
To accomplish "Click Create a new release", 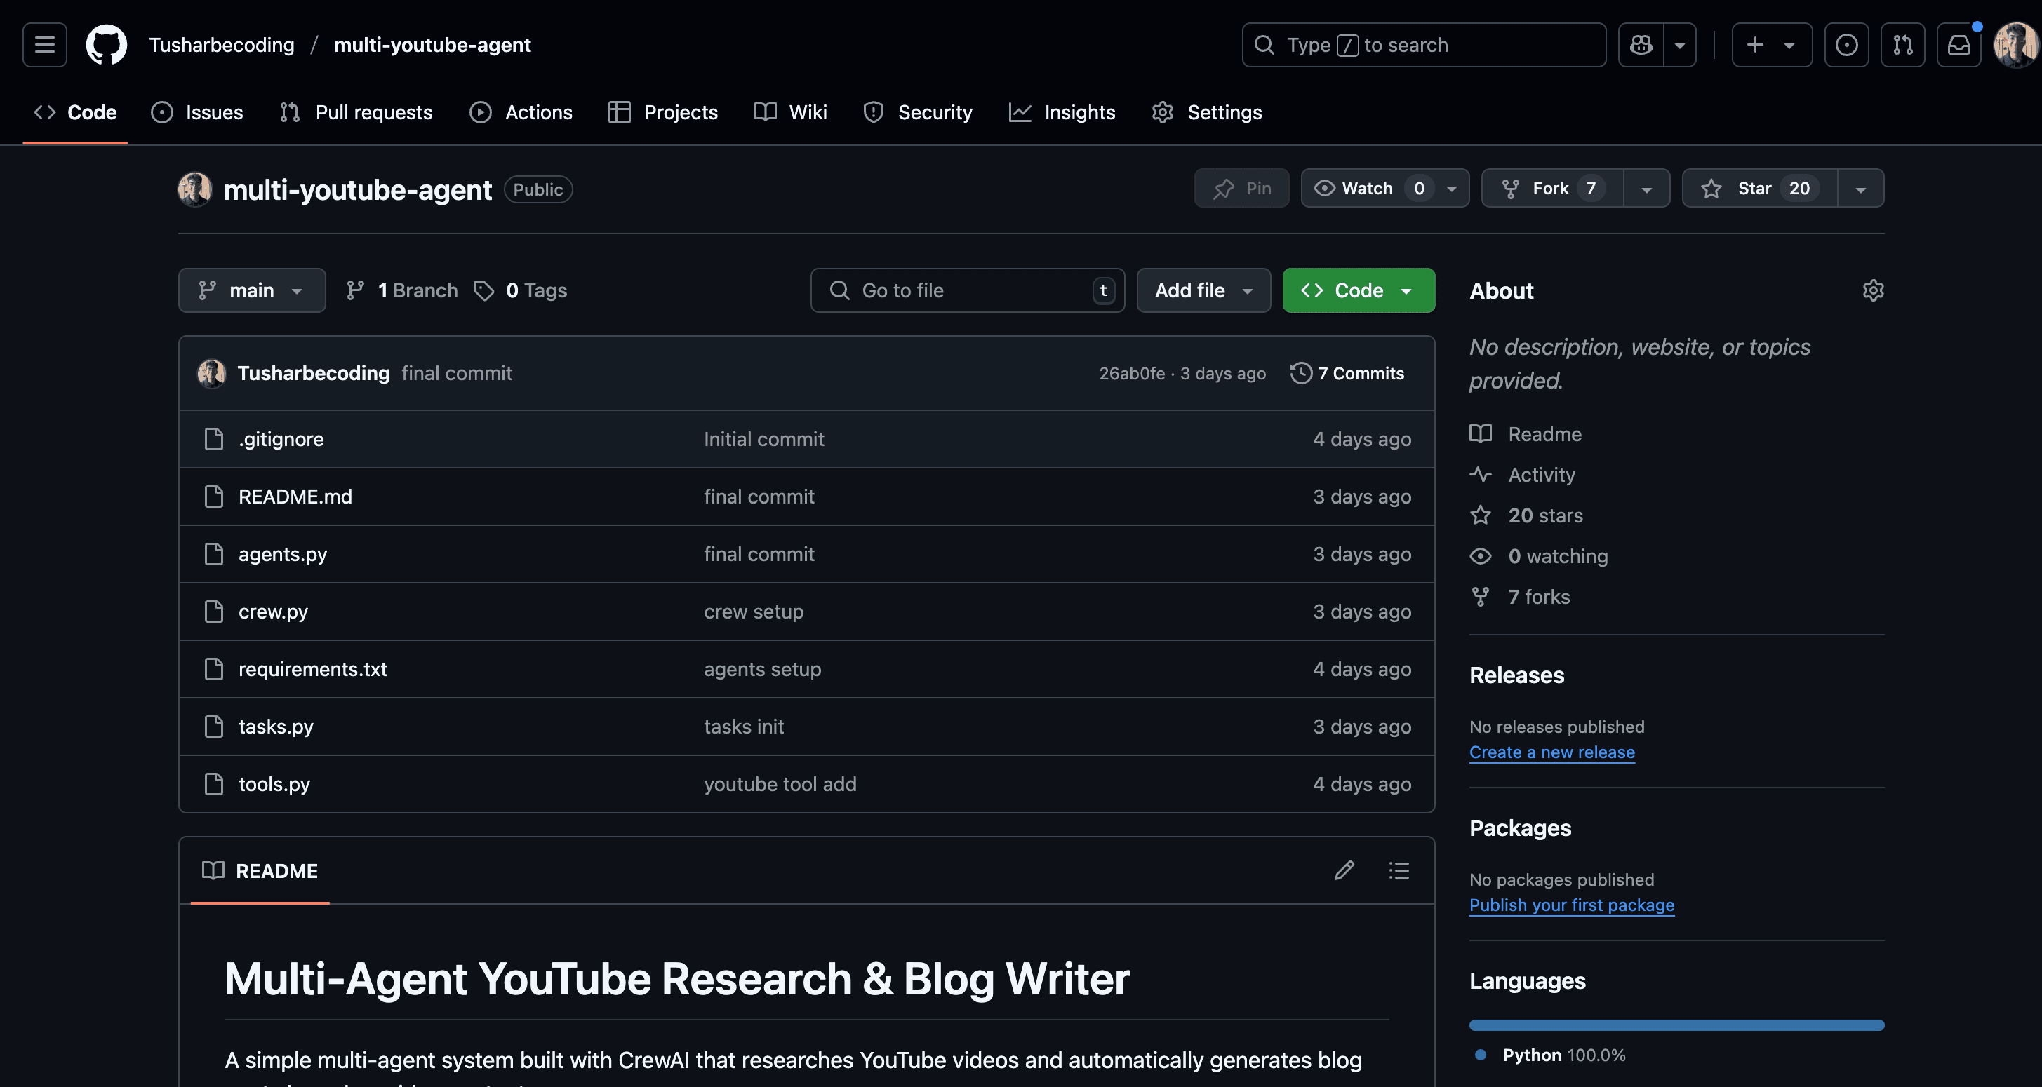I will pyautogui.click(x=1551, y=752).
